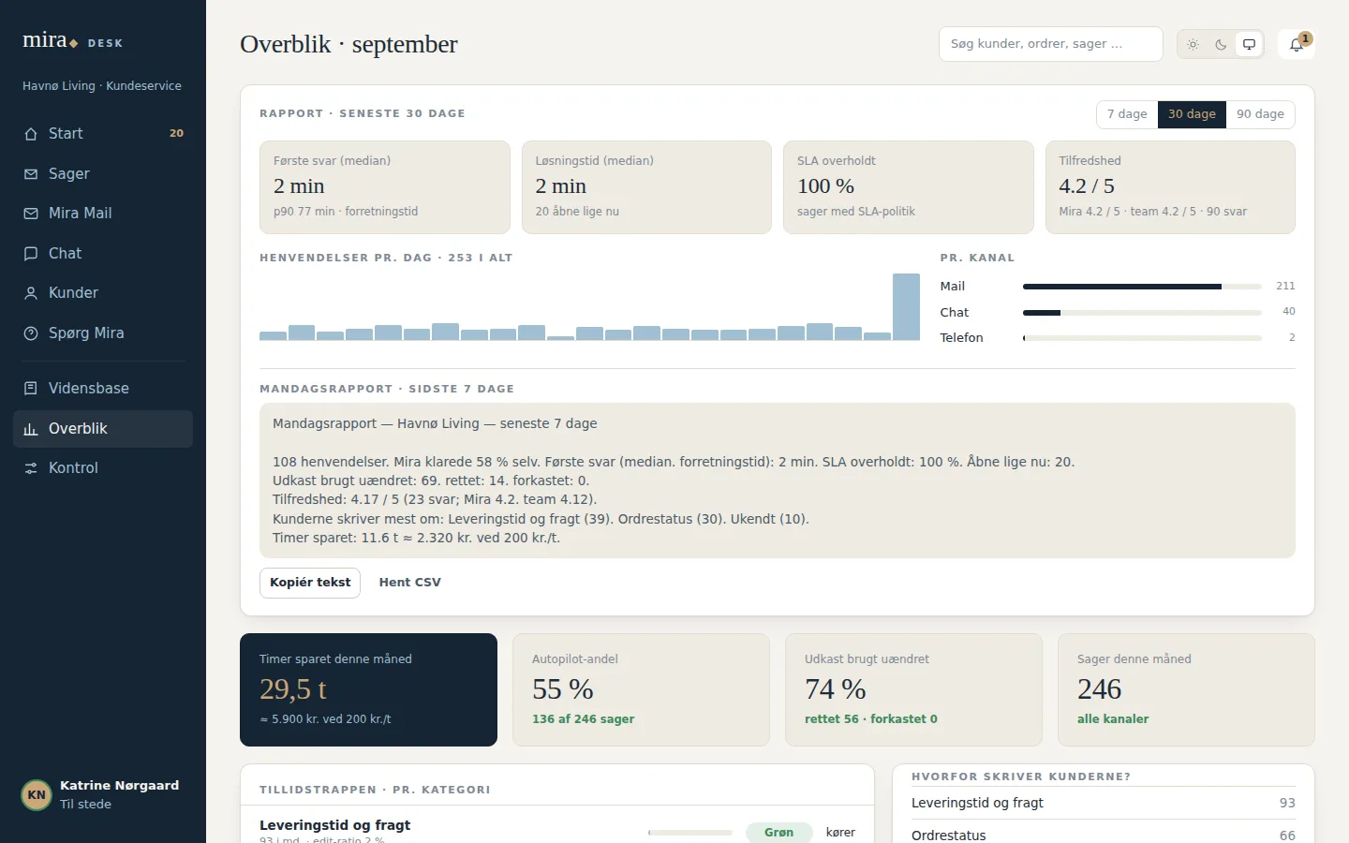This screenshot has width=1349, height=843.
Task: Click the mira Desk logo
Action: click(x=72, y=40)
